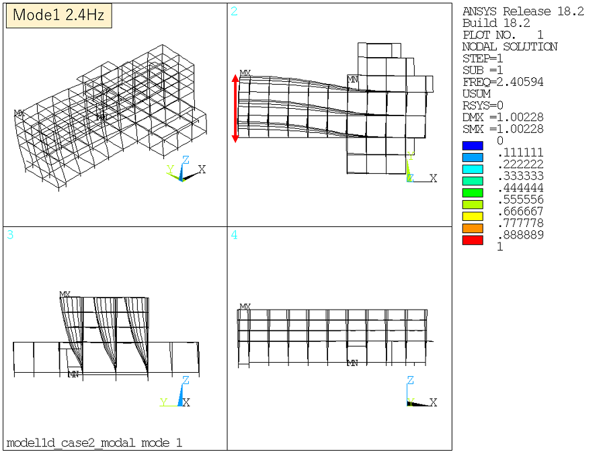Pick the dark blue legend swatch

[473, 146]
